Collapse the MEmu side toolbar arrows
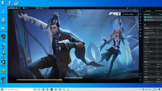Viewport: 162px width, 91px height. click(140, 8)
